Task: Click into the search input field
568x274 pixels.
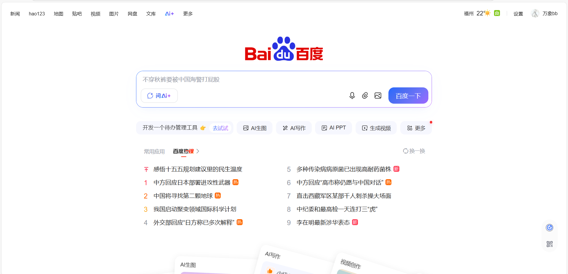Action: coord(283,79)
